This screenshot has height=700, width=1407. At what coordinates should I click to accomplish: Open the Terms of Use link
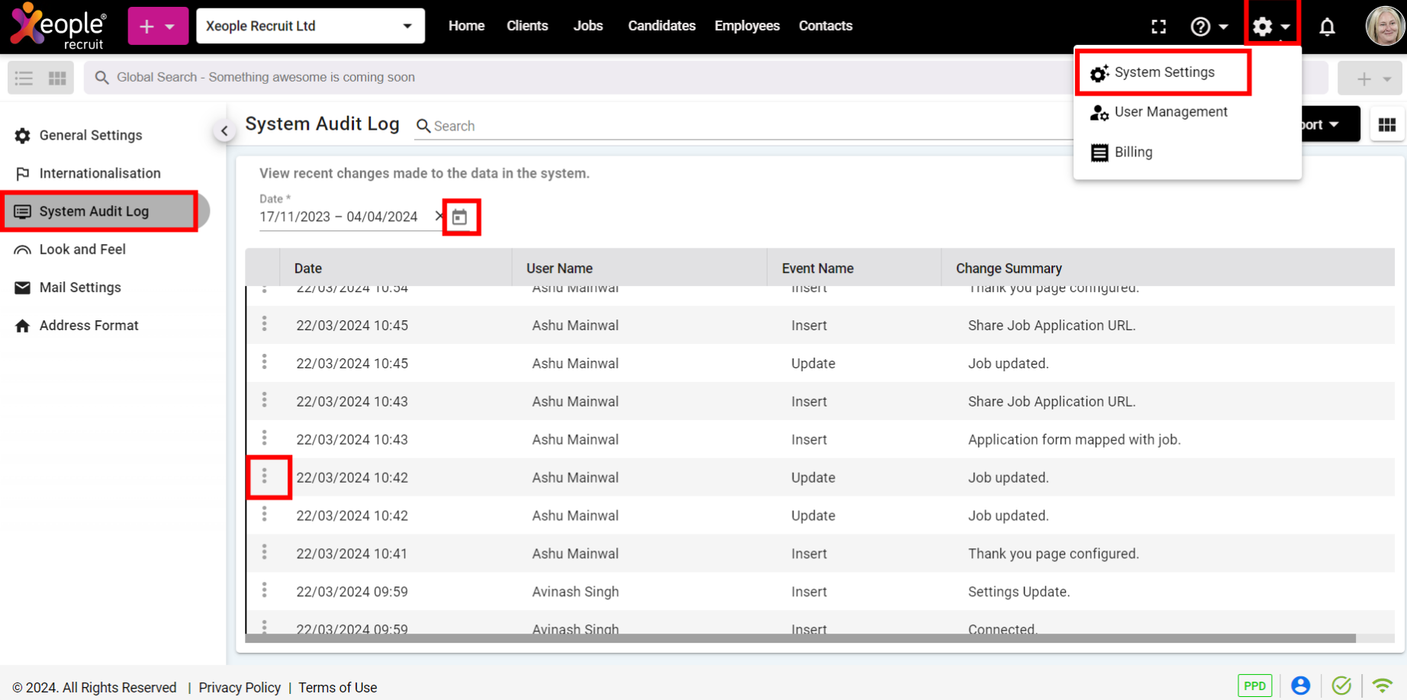(x=338, y=688)
